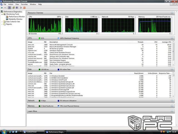Screen dimensions: 178x134
Task: Click the red security shield tray icon
Action: coord(161,132)
